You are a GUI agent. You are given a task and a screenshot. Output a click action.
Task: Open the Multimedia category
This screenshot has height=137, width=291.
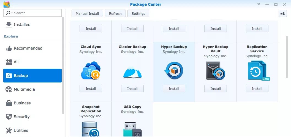click(x=32, y=89)
